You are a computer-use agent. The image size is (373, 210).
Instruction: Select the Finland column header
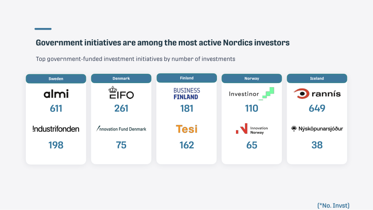(187, 78)
